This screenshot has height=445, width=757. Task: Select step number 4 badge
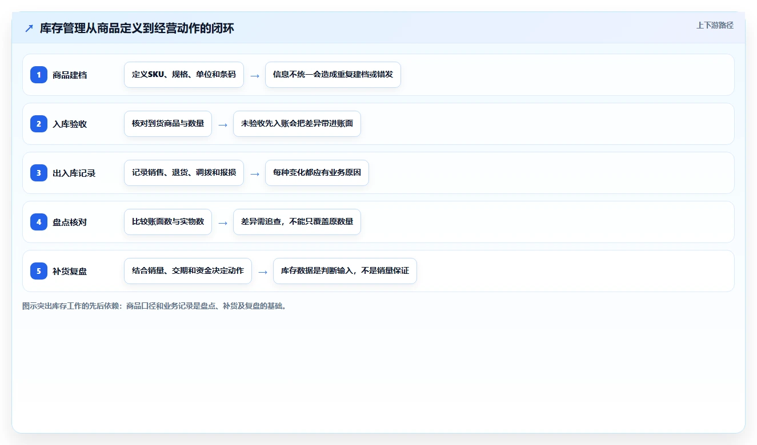coord(39,221)
